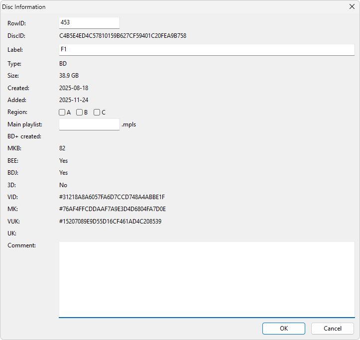
Task: Click the .mpls extension label
Action: point(129,125)
